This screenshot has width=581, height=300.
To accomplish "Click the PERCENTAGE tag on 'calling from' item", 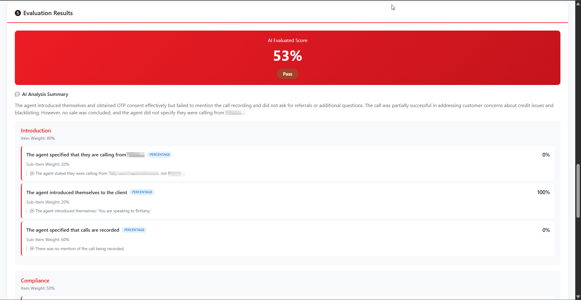I will pyautogui.click(x=160, y=155).
